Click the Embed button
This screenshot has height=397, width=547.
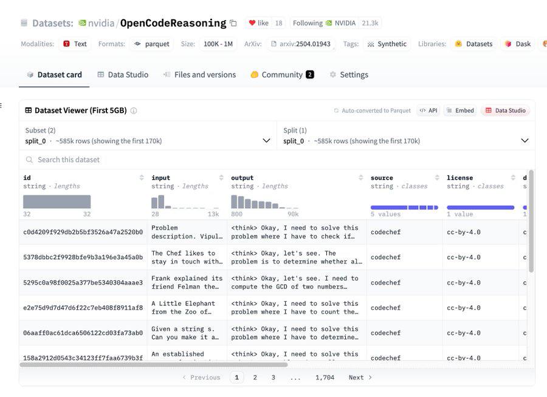[460, 110]
